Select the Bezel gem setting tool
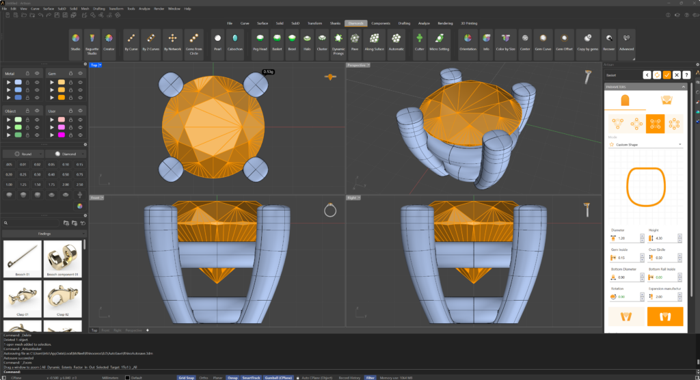 tap(292, 42)
